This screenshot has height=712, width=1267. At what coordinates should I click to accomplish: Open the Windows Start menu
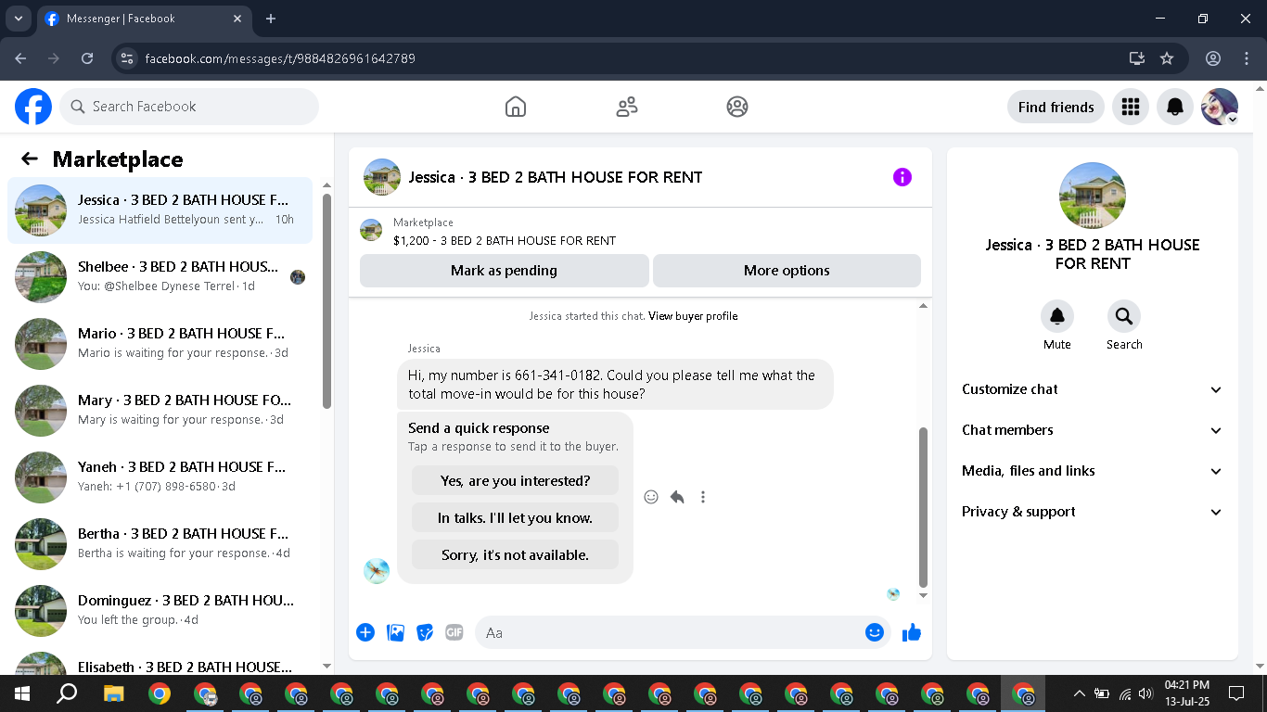22,693
